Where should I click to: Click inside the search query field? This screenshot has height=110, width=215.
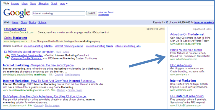point(59,13)
